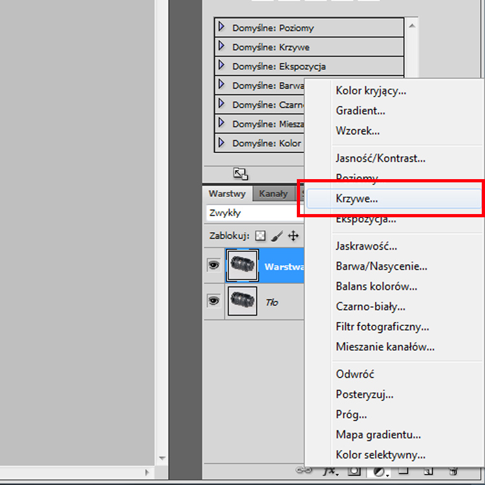Switch to the Kanały tab

pos(273,193)
